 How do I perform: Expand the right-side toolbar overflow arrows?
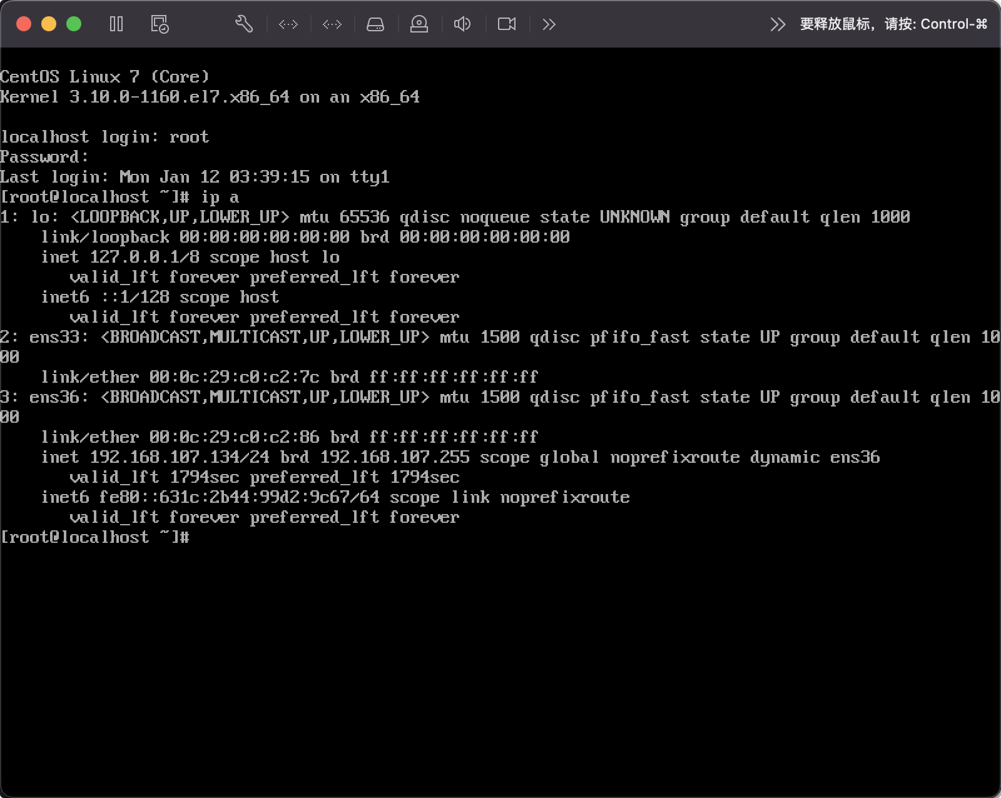778,24
